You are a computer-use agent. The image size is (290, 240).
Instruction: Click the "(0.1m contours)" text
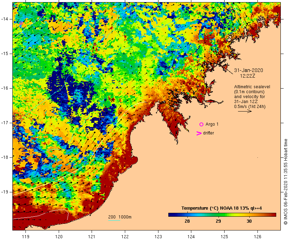249,92
